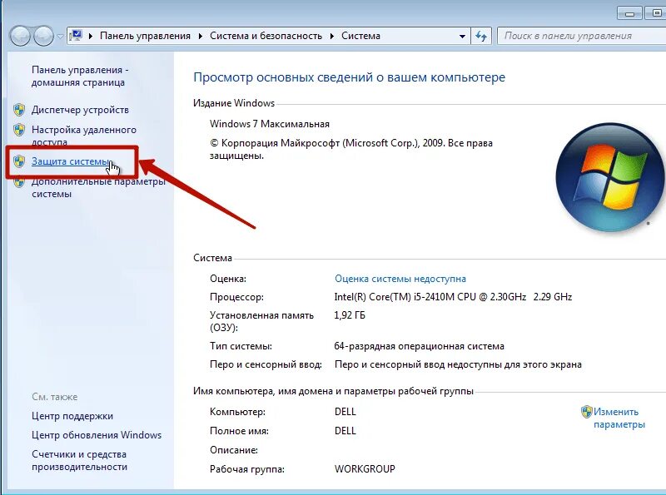Viewport: 666px width, 495px height.
Task: Click heading Просмотр основных сведений о вашем компьютере
Action: (349, 77)
